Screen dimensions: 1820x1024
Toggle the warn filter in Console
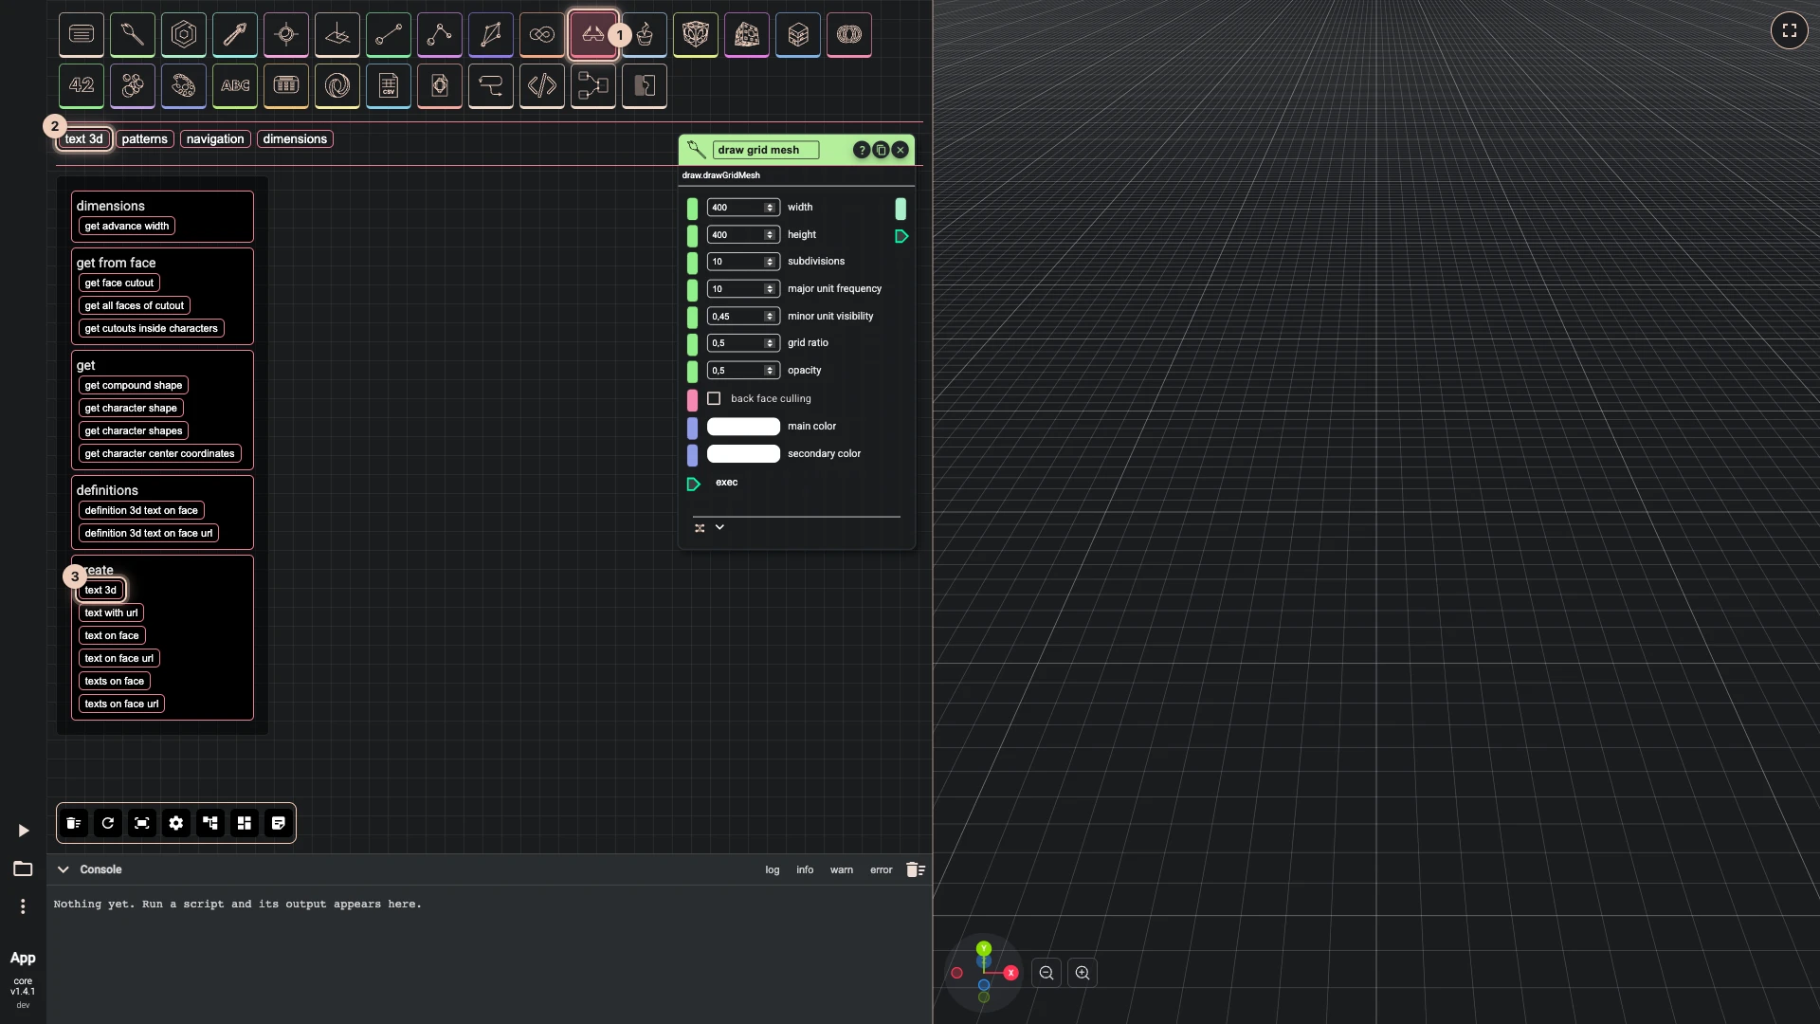click(x=842, y=869)
